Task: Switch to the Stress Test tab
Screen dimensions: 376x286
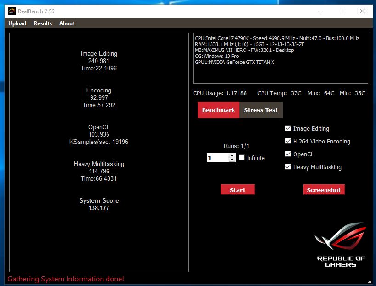Action: click(x=261, y=110)
